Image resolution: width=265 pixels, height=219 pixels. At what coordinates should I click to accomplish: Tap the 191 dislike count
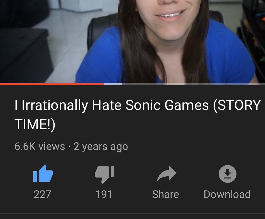(104, 194)
